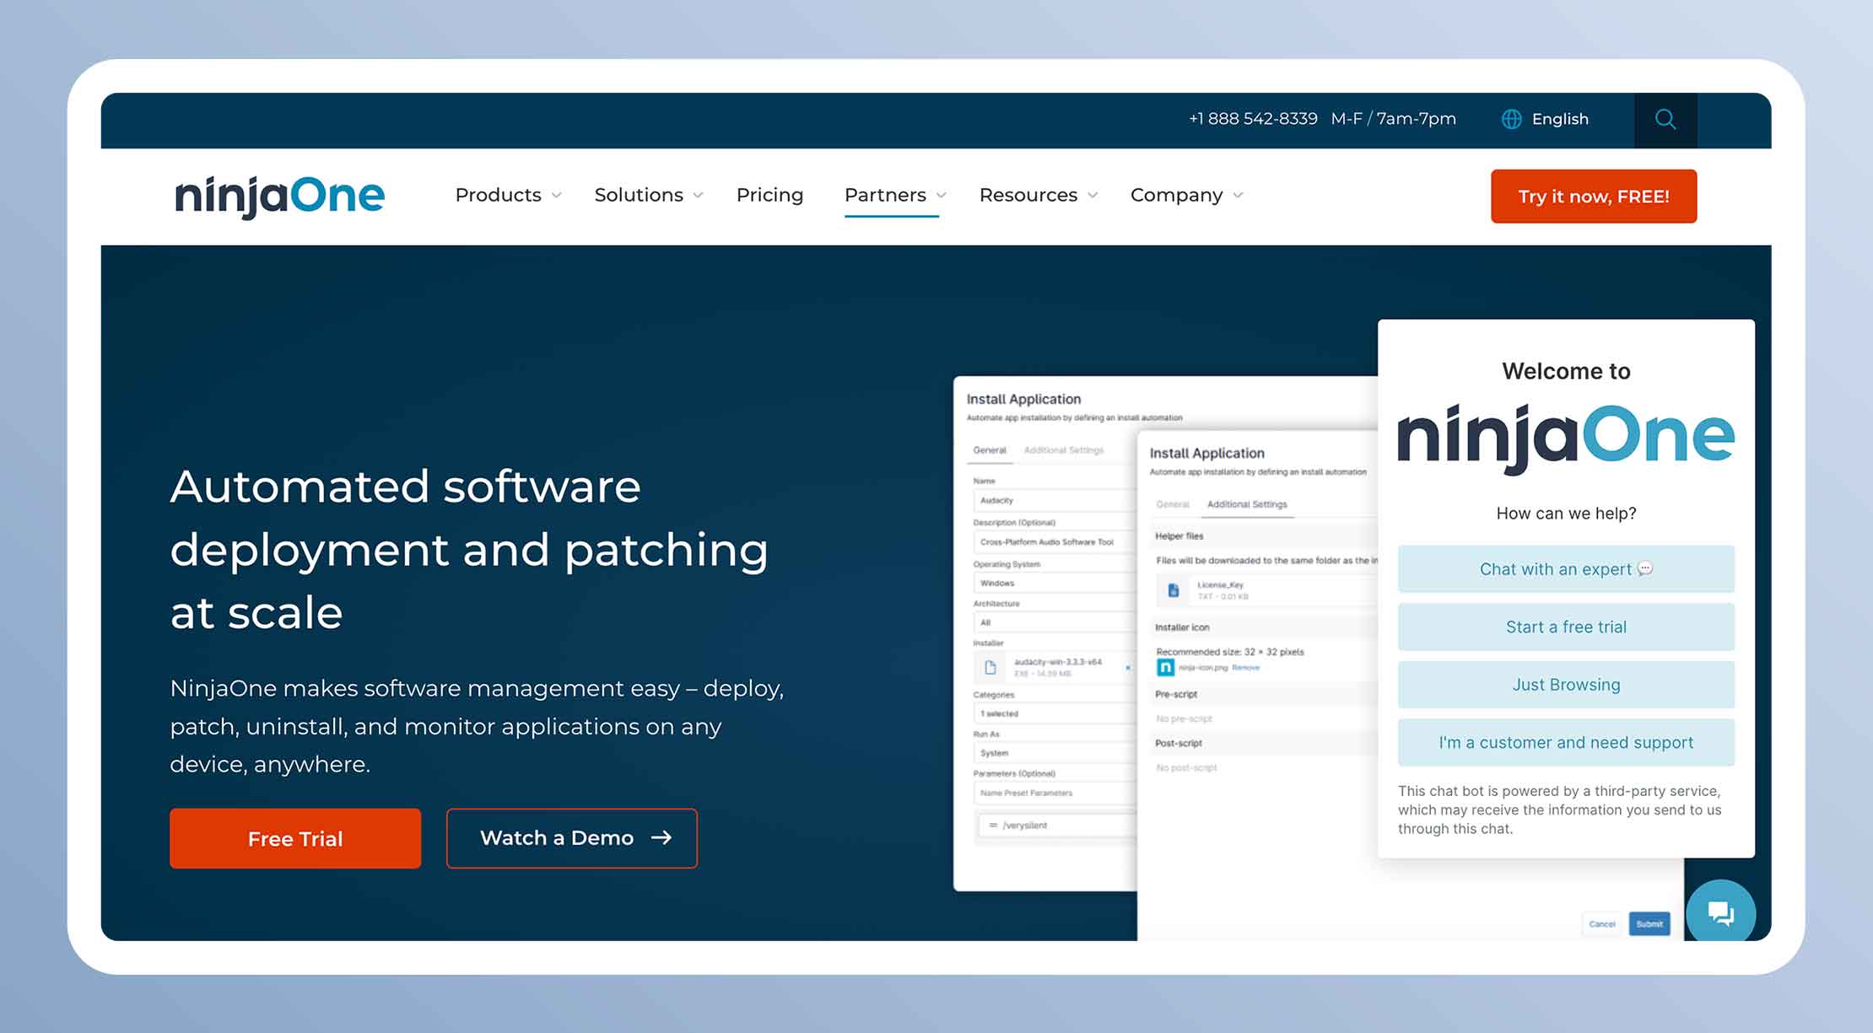Click the Try it now, FREE! button
The width and height of the screenshot is (1873, 1033).
(x=1594, y=196)
